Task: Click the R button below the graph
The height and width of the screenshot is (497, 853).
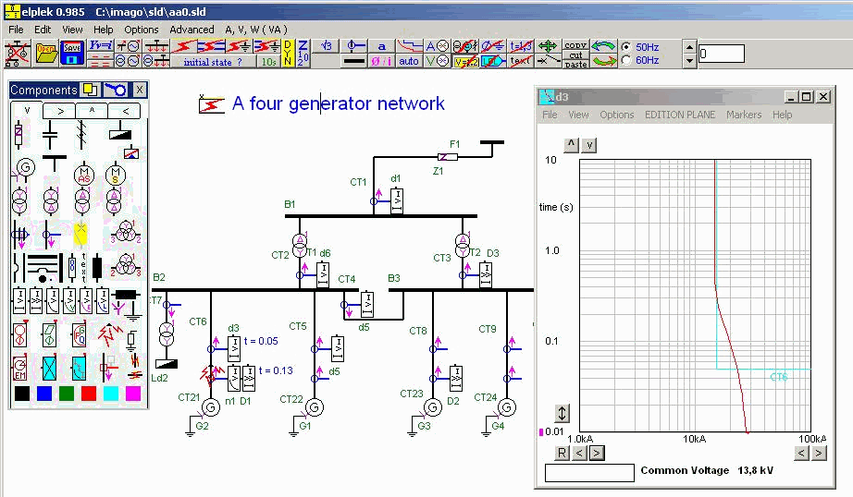Action: pyautogui.click(x=562, y=453)
